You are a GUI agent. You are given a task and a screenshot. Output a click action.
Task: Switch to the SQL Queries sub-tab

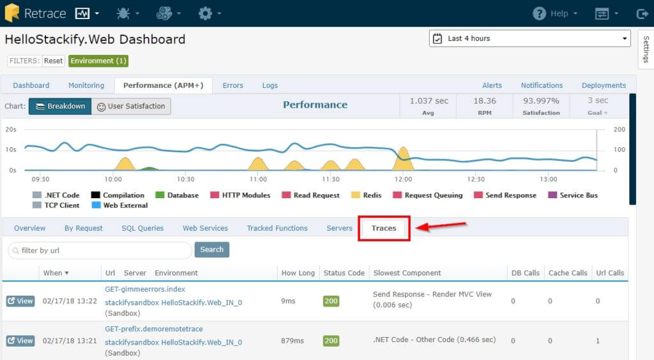(142, 228)
